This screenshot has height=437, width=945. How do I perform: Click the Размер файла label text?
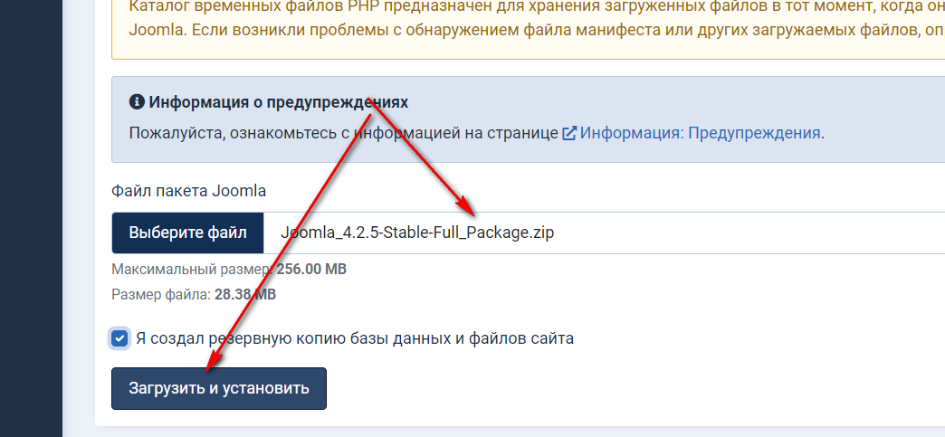[161, 294]
